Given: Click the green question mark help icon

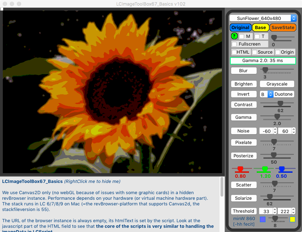Looking at the screenshot, I should (234, 36).
